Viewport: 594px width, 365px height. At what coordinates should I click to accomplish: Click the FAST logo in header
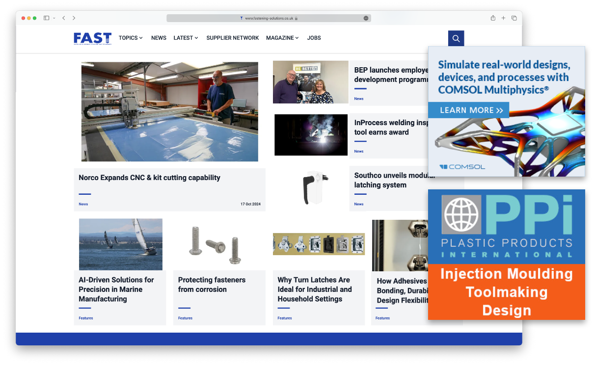[x=92, y=38]
